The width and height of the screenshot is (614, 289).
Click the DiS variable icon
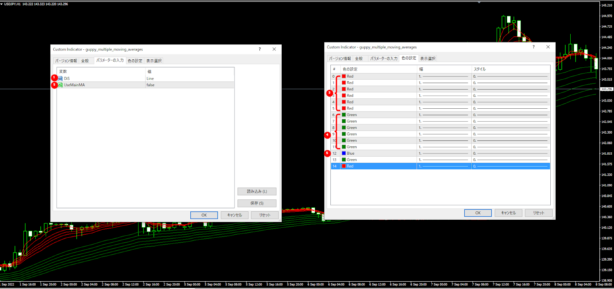[60, 78]
